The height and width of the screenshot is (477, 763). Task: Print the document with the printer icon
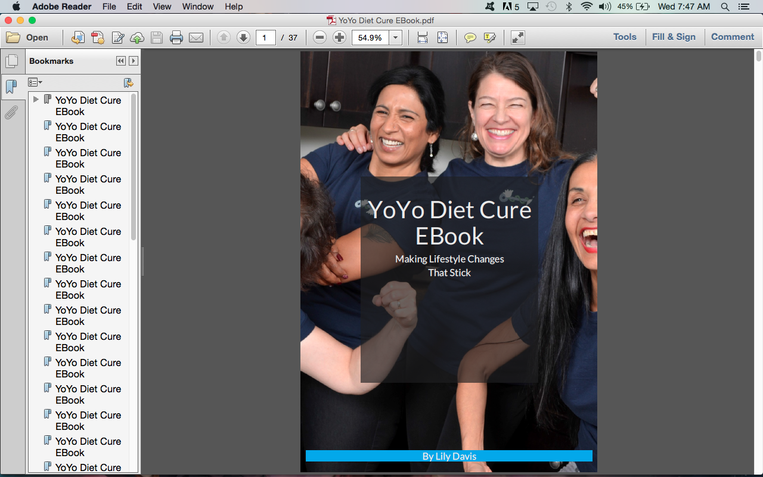(176, 38)
